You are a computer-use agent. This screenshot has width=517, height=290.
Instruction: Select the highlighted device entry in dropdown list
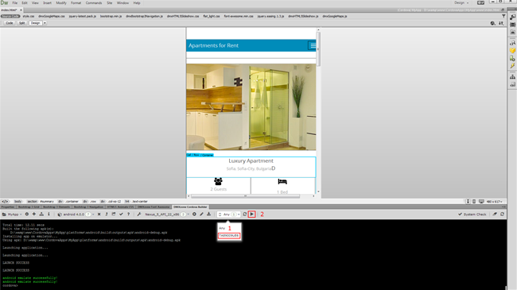[229, 236]
